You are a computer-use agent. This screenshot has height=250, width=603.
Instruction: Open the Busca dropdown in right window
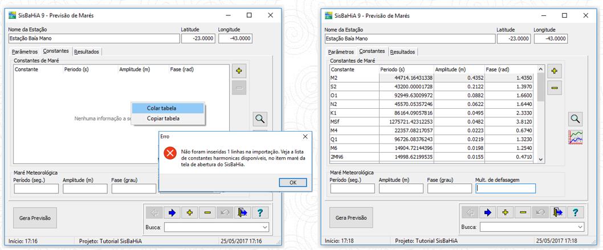[x=580, y=227]
